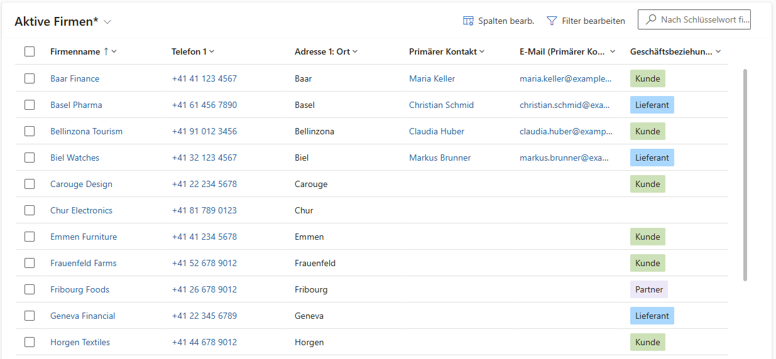Toggle the select-all checkbox in header
The width and height of the screenshot is (776, 359).
(30, 51)
